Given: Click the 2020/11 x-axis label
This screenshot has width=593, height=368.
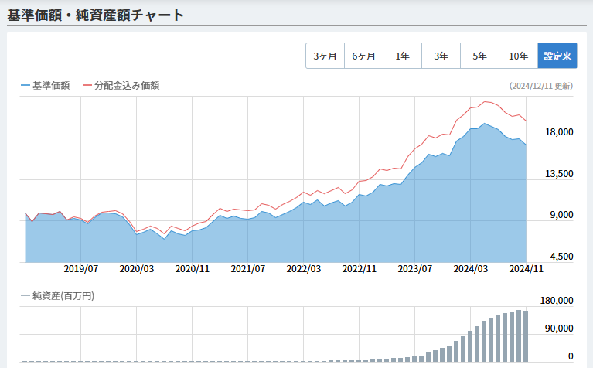Looking at the screenshot, I should 192,269.
